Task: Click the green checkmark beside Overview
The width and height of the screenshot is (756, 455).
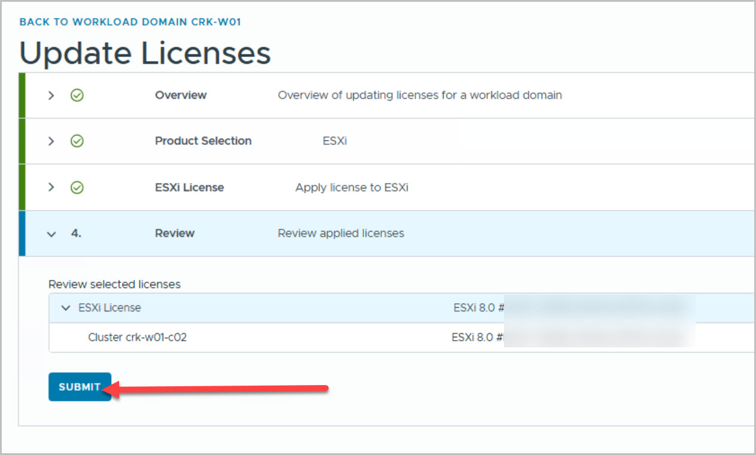Action: [x=77, y=95]
